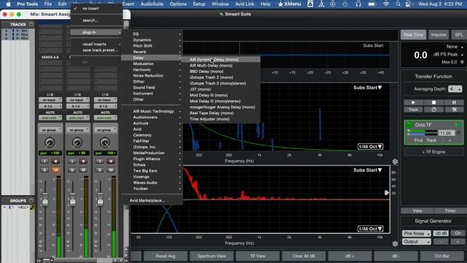The height and width of the screenshot is (263, 467).
Task: Open the Apple menu
Action: [8, 4]
